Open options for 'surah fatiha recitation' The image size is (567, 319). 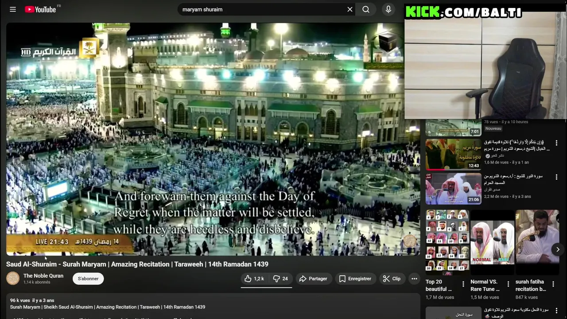[x=553, y=284]
